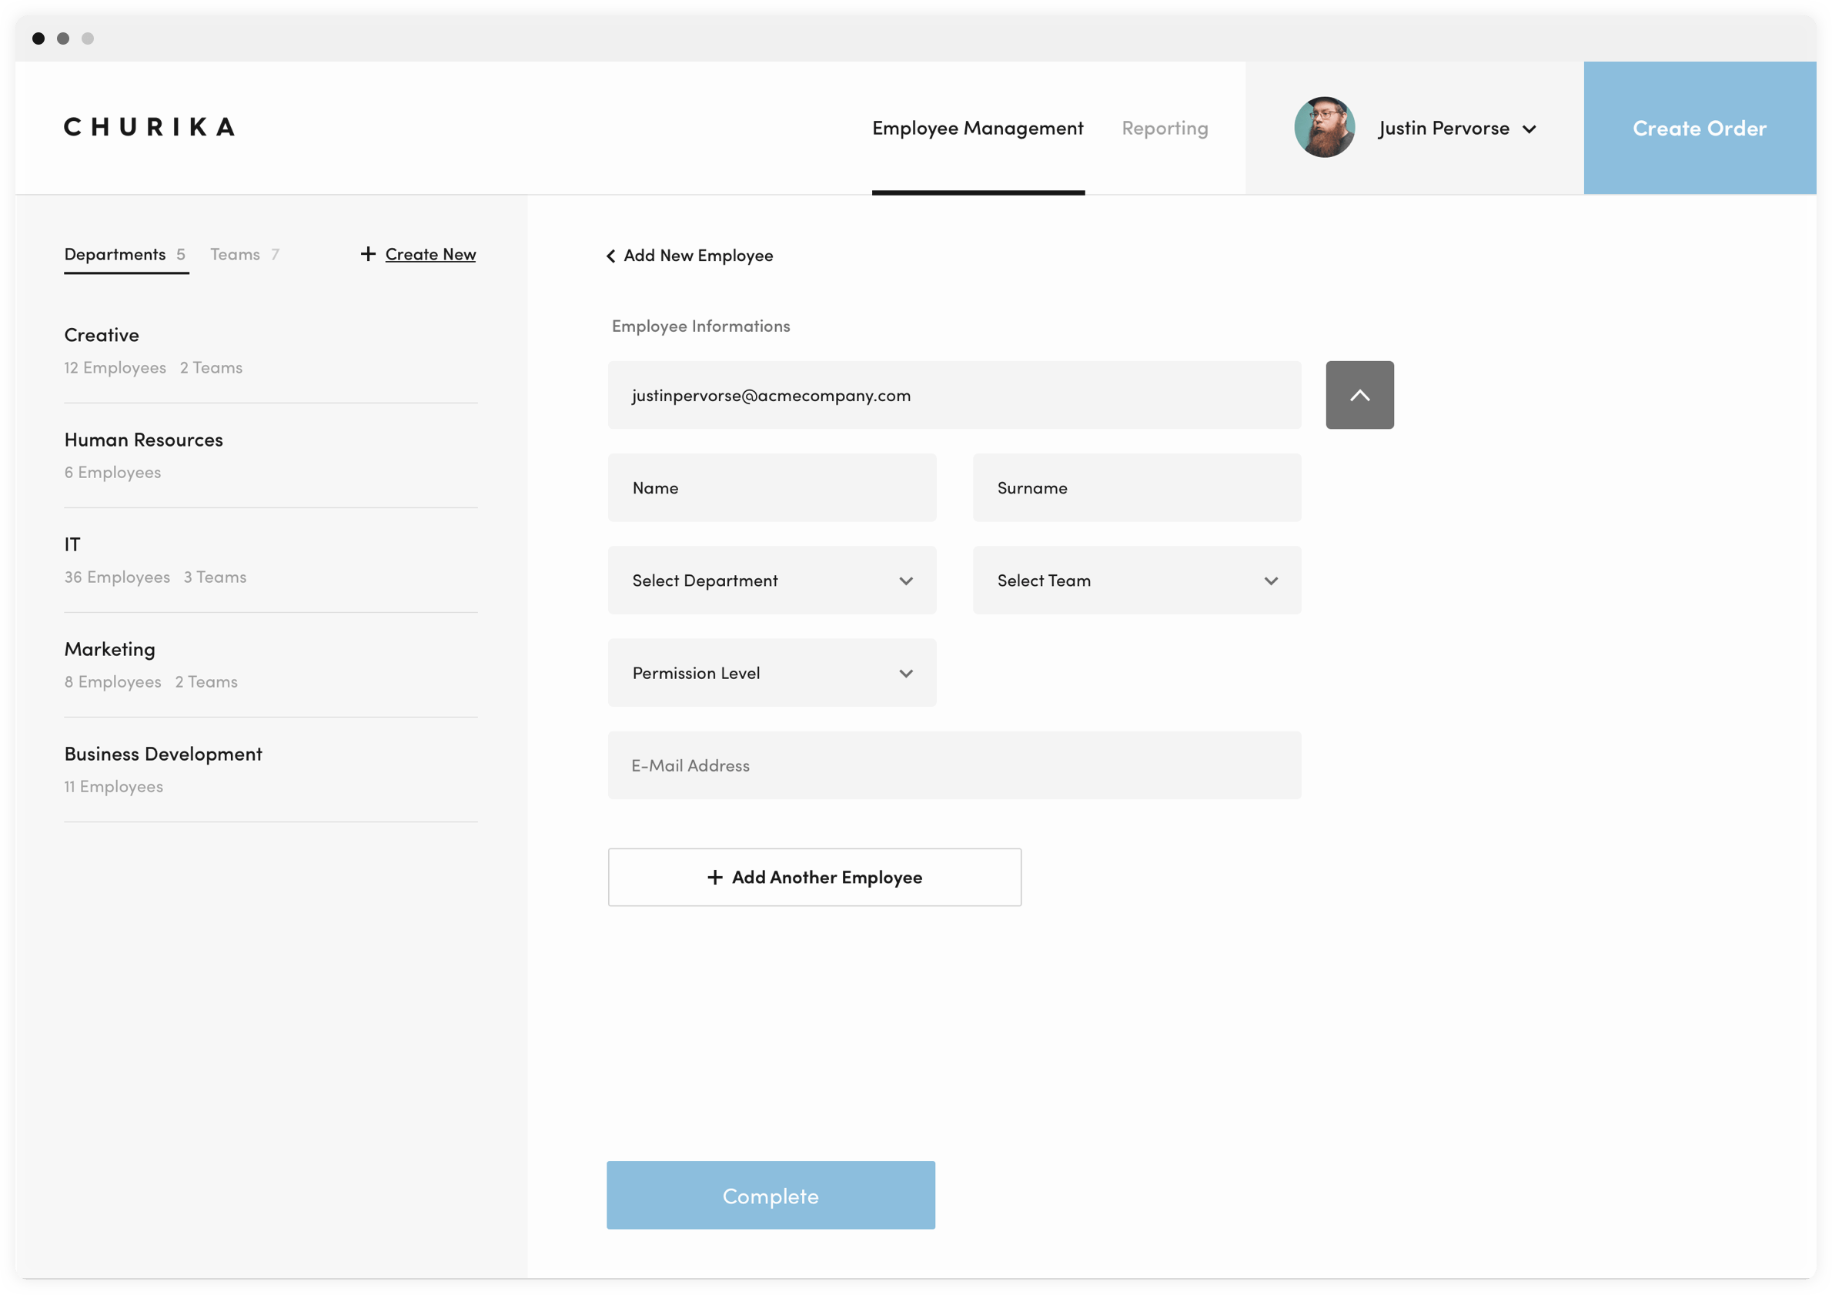The width and height of the screenshot is (1832, 1295).
Task: Select the IT department
Action: point(270,560)
